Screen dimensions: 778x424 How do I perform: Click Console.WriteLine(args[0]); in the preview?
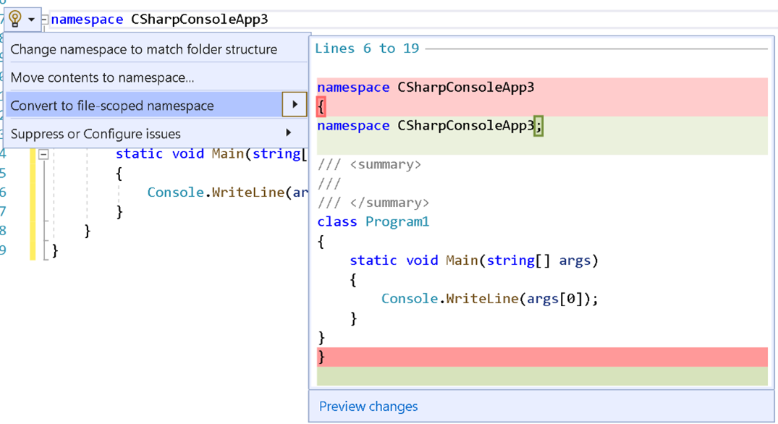click(490, 299)
